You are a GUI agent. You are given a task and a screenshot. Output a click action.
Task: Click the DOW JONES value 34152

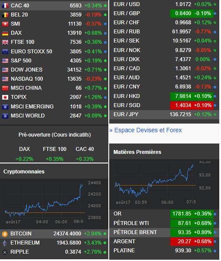74,70
